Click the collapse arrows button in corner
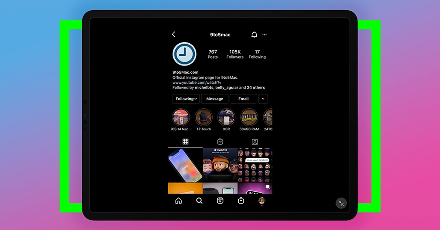 [x=341, y=203]
